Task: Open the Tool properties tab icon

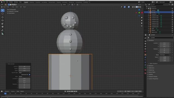Action: [145, 38]
